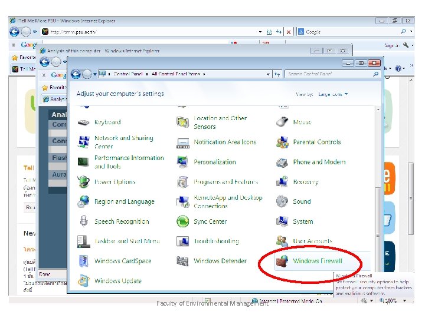Open the Notification Area Icons icon
Screen dimensions: 425x318
tap(182, 143)
